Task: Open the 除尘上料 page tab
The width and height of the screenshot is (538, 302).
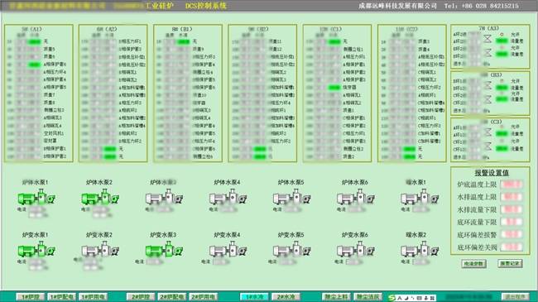Action: (336, 297)
